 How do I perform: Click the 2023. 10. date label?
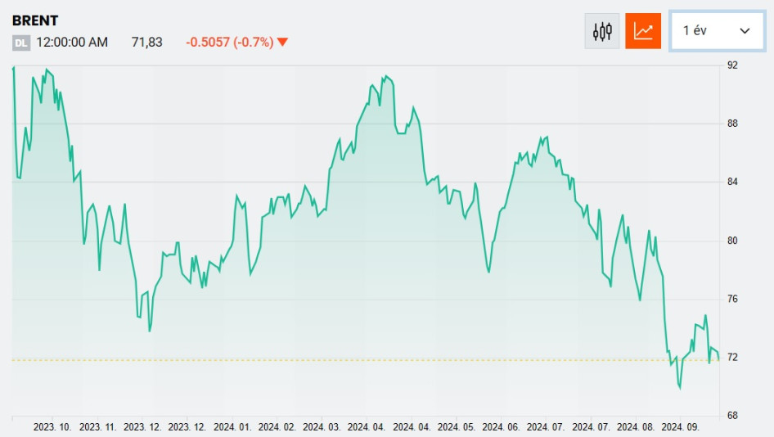click(x=52, y=427)
